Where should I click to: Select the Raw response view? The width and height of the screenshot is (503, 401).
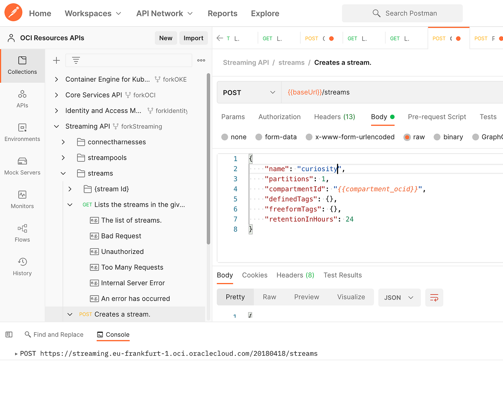click(269, 297)
